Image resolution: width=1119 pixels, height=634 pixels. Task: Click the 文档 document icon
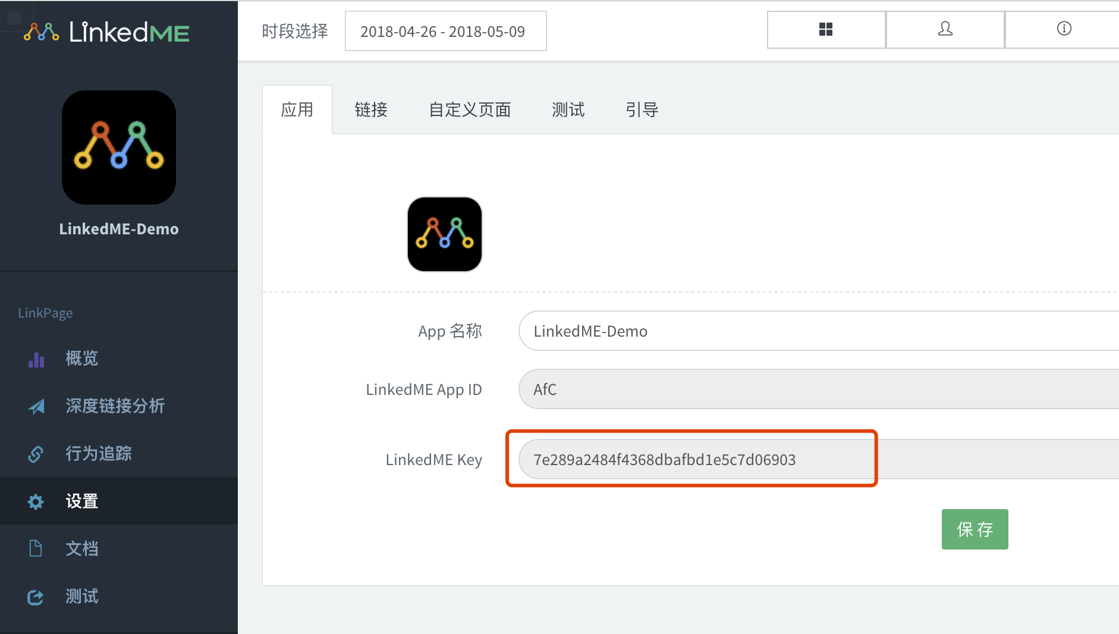coord(36,548)
